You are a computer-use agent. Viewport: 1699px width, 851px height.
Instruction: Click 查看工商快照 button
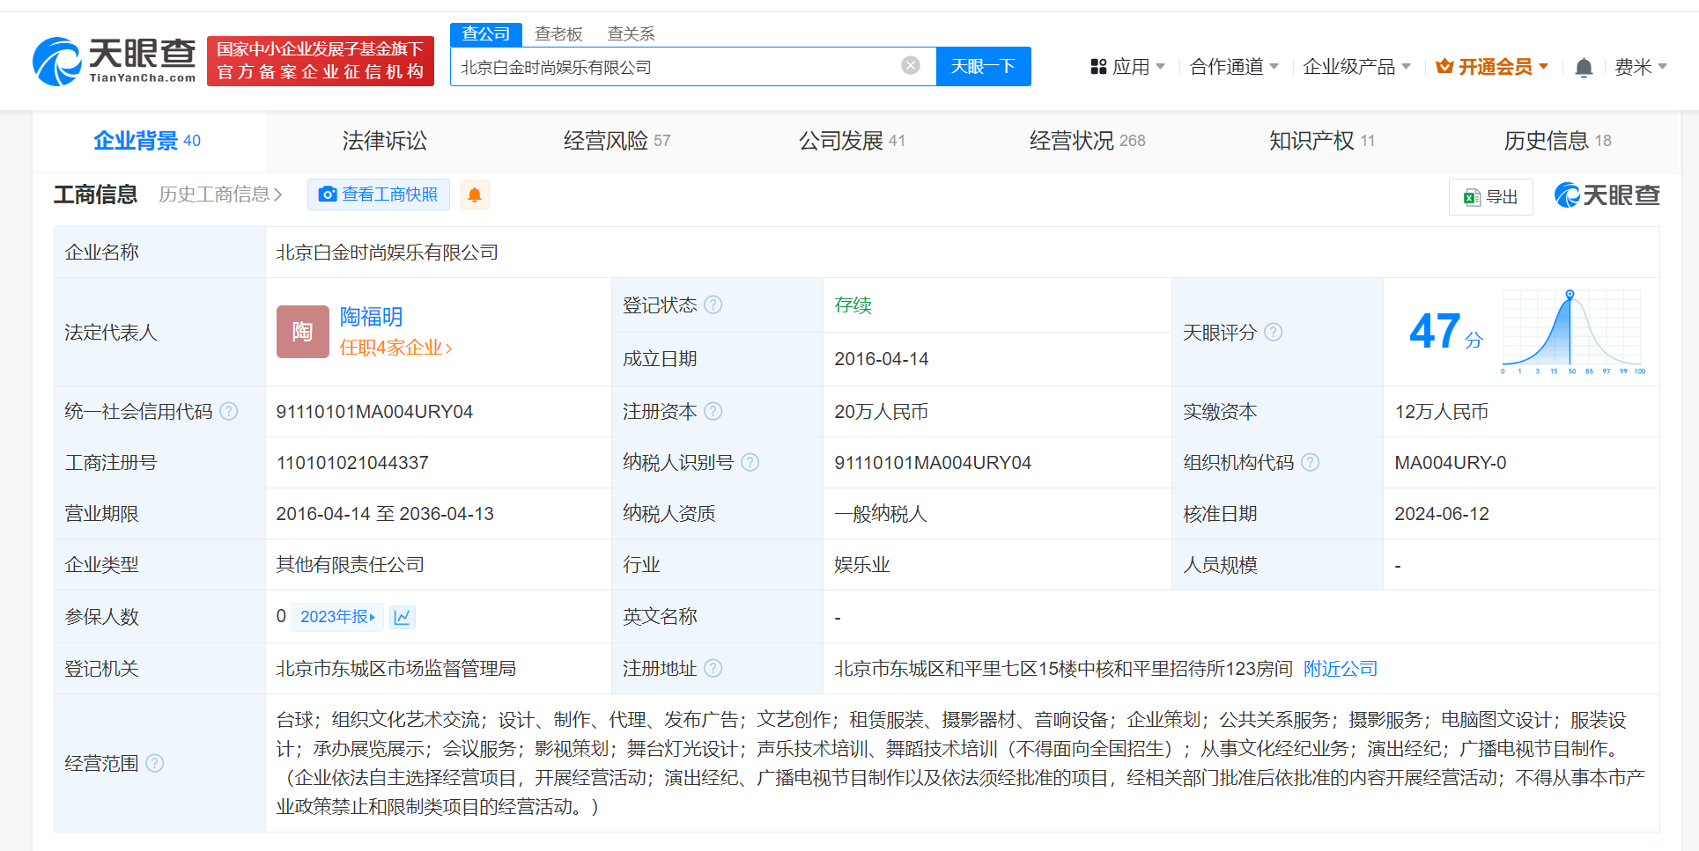pyautogui.click(x=379, y=194)
